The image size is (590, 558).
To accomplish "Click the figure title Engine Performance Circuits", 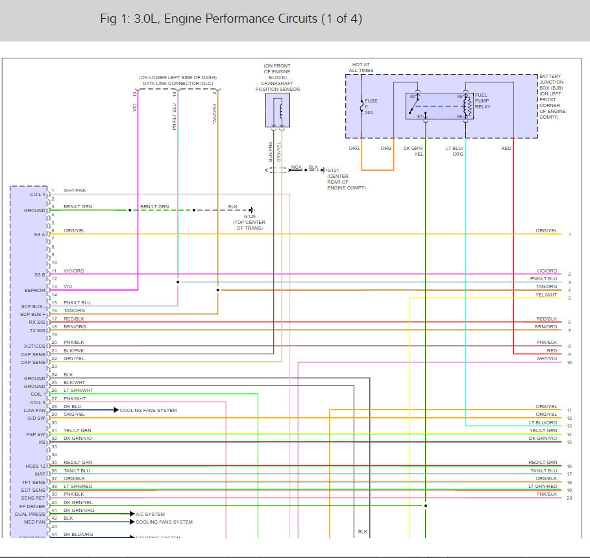I will point(231,19).
